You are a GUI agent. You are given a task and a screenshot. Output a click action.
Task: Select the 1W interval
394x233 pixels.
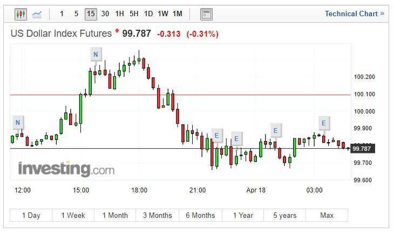(163, 14)
